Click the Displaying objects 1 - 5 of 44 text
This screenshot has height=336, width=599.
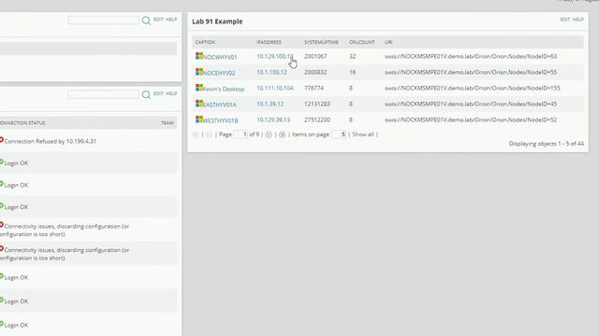(547, 144)
